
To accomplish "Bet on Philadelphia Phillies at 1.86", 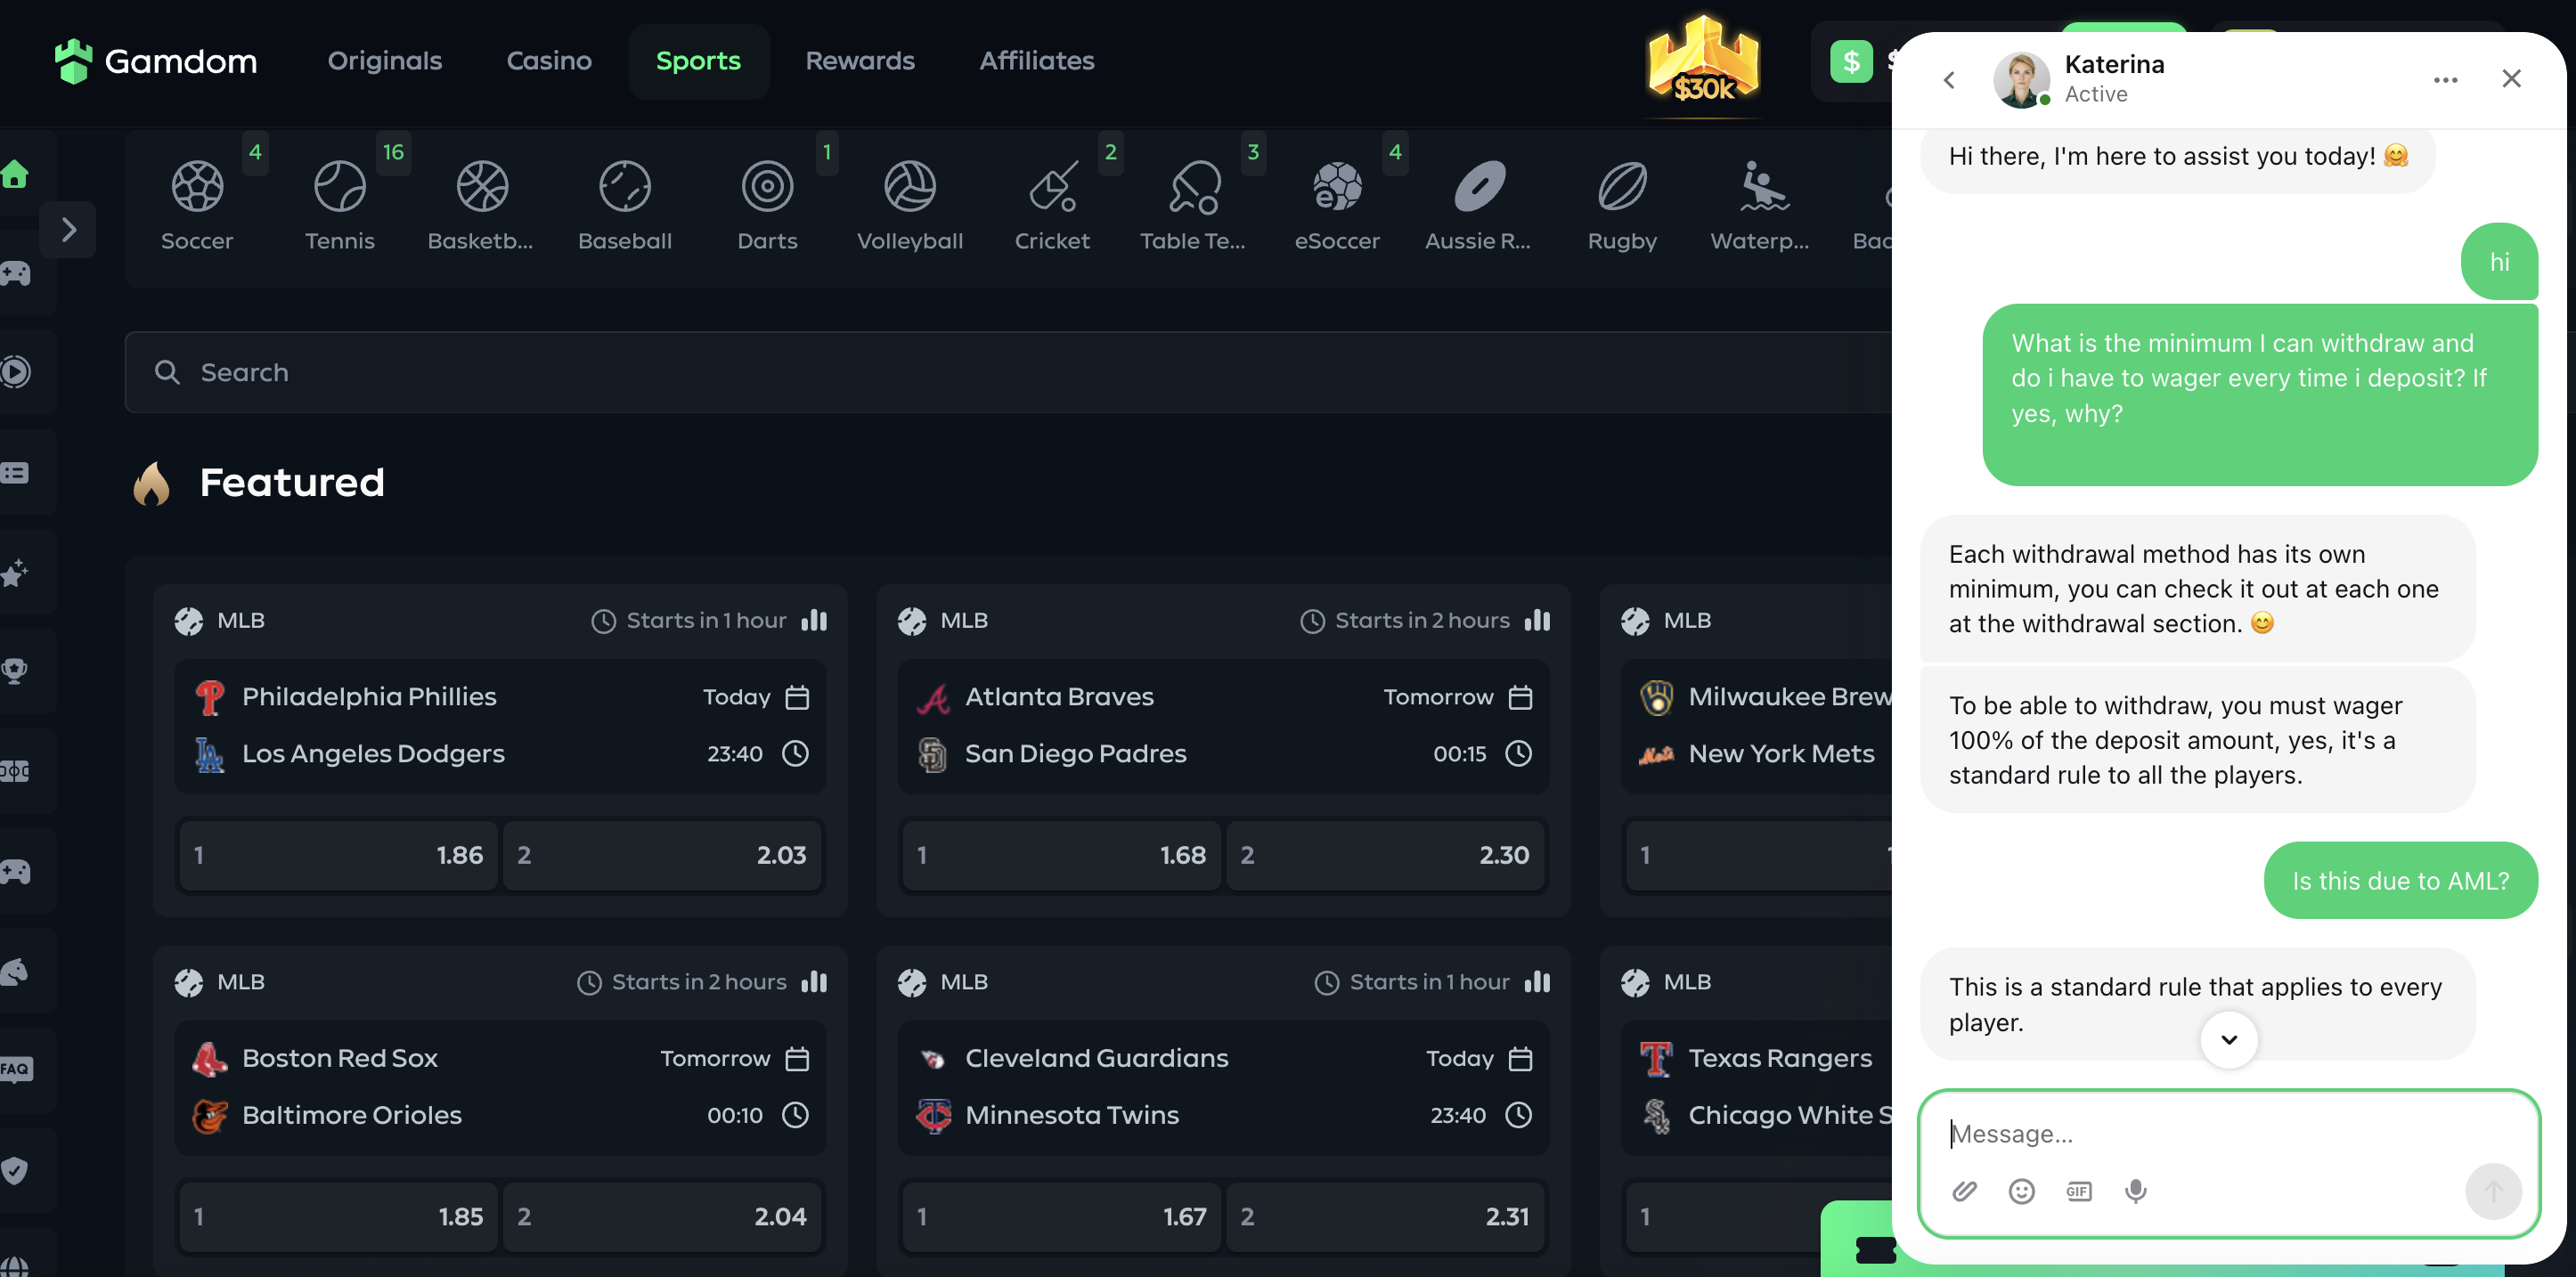I will 338,855.
